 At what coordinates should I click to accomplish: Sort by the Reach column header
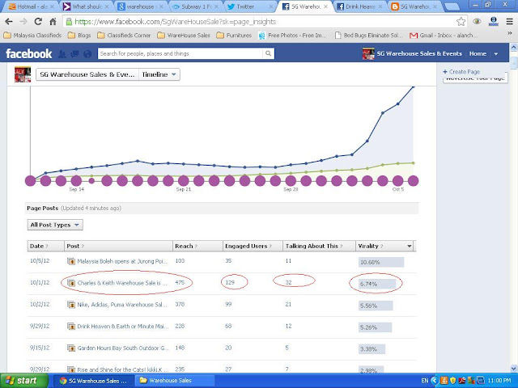pos(197,246)
